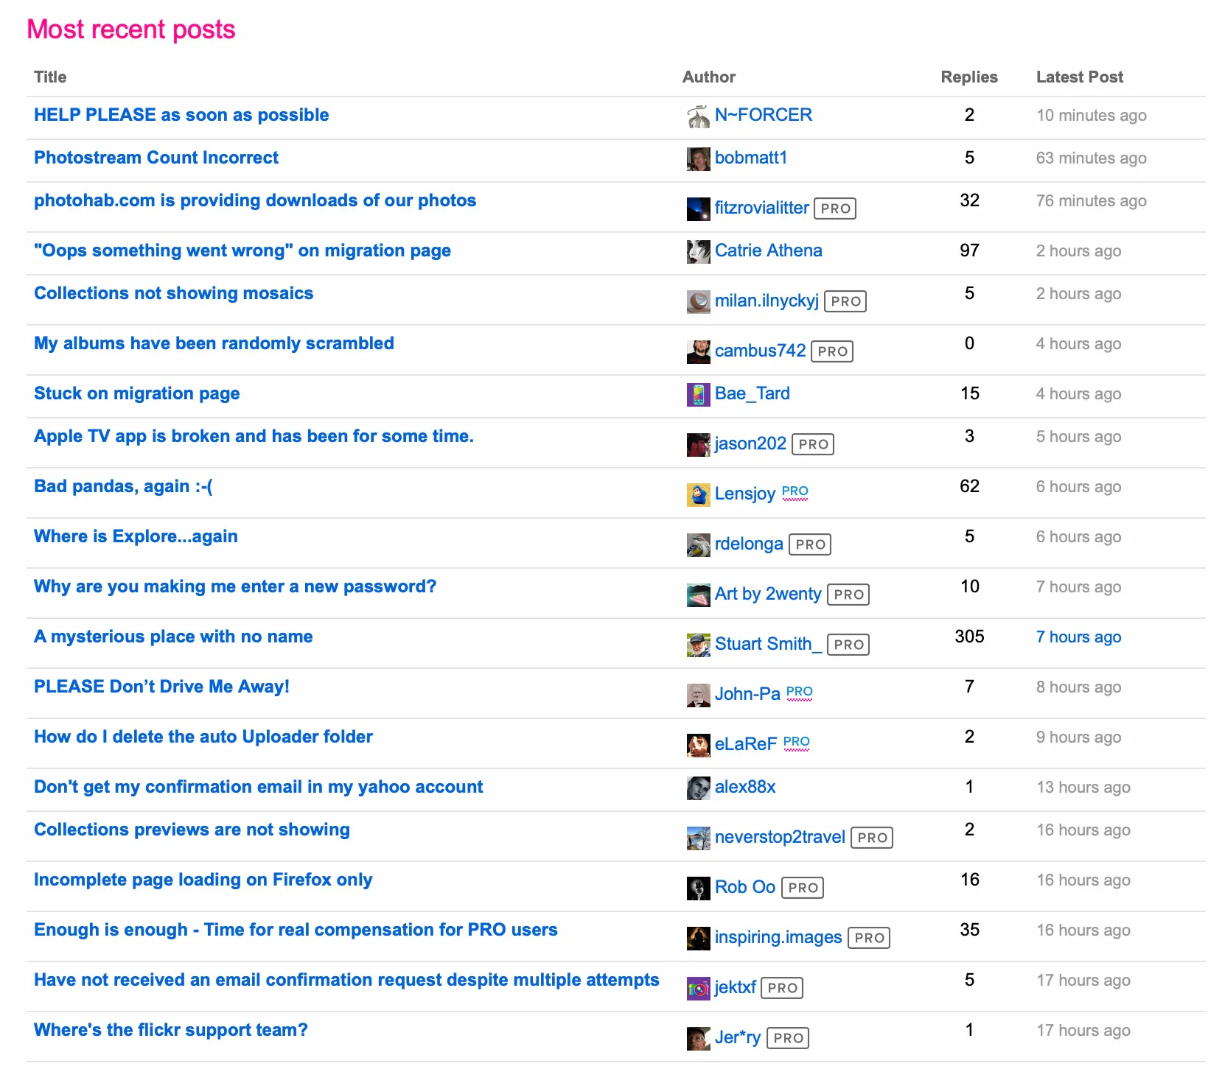Open 'A mysterious place with no name' thread
Screen dimensions: 1222x1083
pyautogui.click(x=173, y=637)
